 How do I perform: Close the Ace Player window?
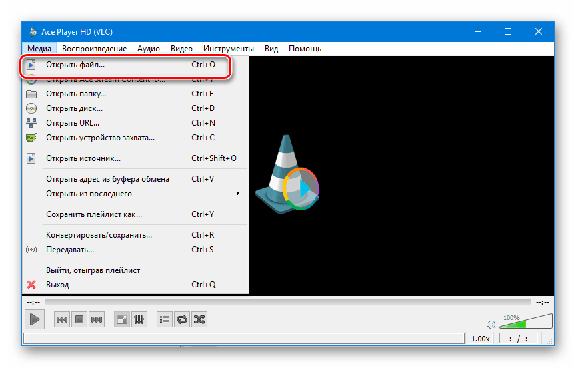[x=539, y=31]
